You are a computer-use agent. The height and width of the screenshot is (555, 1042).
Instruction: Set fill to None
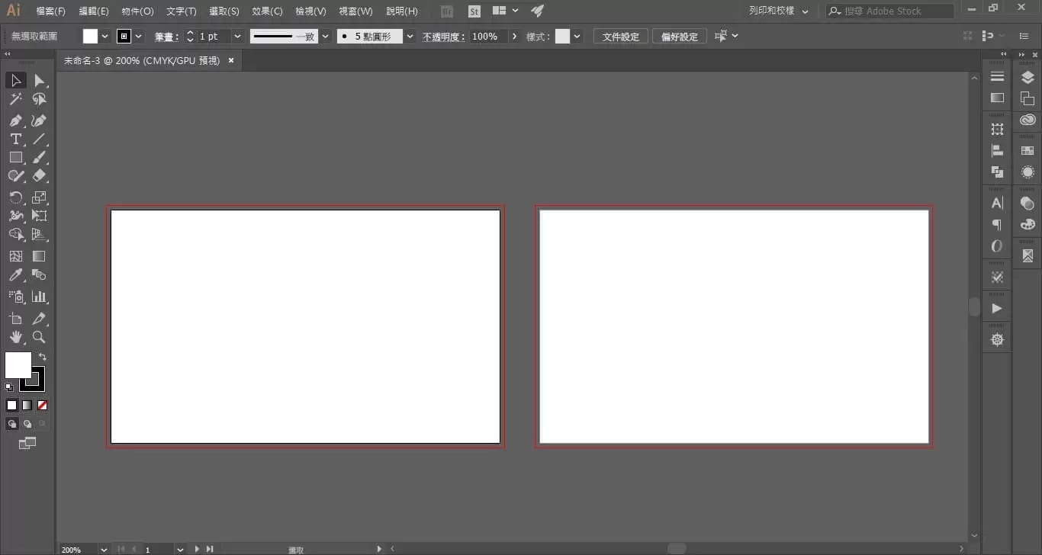(42, 405)
